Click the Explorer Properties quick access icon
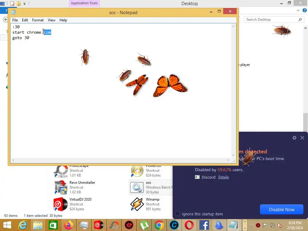This screenshot has height=231, width=308. point(12,3)
